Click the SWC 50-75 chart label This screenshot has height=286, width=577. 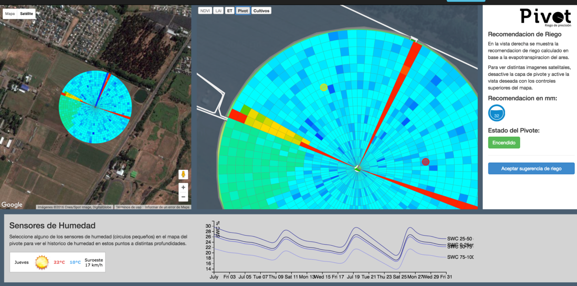(460, 247)
